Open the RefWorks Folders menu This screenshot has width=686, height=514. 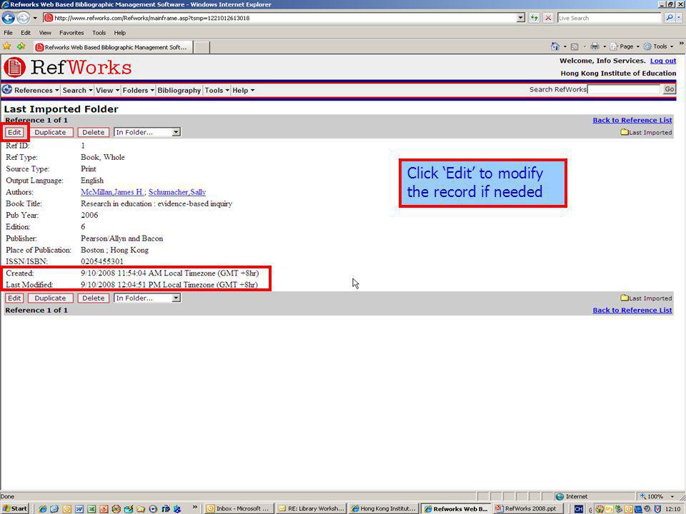coord(138,90)
